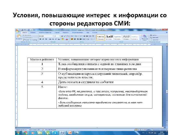Click the language indicator in status bar
Image resolution: width=180 pixels, height=135 pixels.
50,130
